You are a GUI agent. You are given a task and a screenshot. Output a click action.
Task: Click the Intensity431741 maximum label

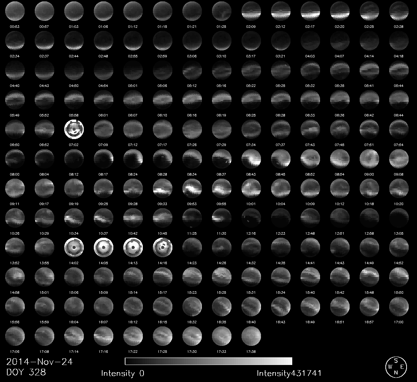coord(289,373)
